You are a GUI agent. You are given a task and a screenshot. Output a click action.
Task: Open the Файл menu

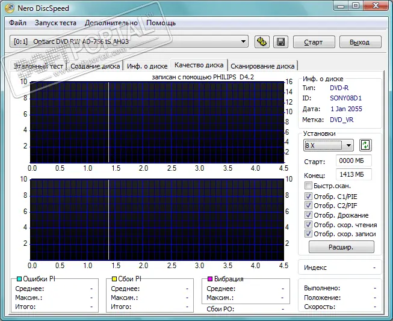pyautogui.click(x=17, y=23)
